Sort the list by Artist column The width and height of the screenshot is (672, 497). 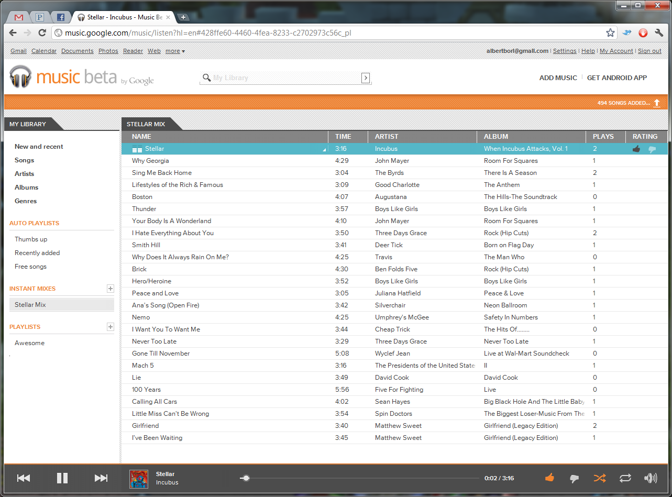423,137
